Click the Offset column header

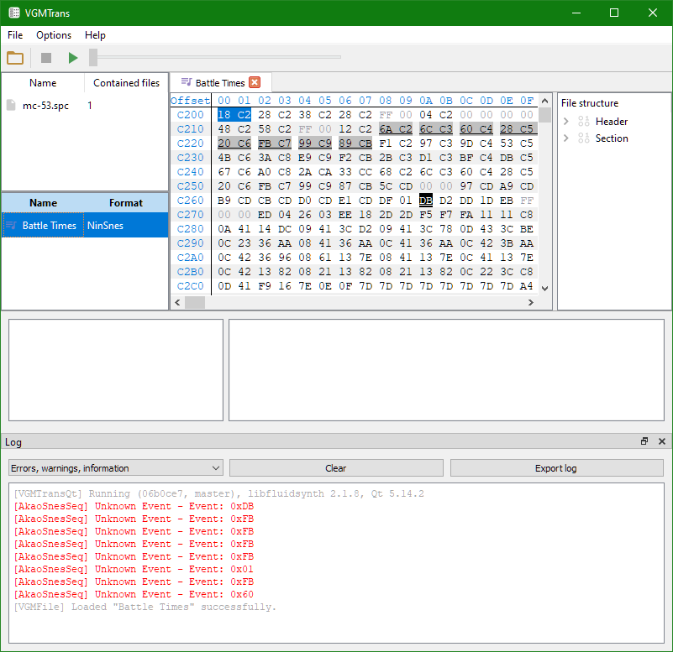pos(191,101)
